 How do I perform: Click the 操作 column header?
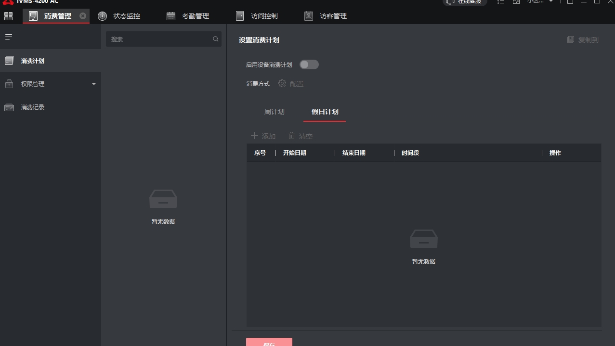(x=555, y=153)
